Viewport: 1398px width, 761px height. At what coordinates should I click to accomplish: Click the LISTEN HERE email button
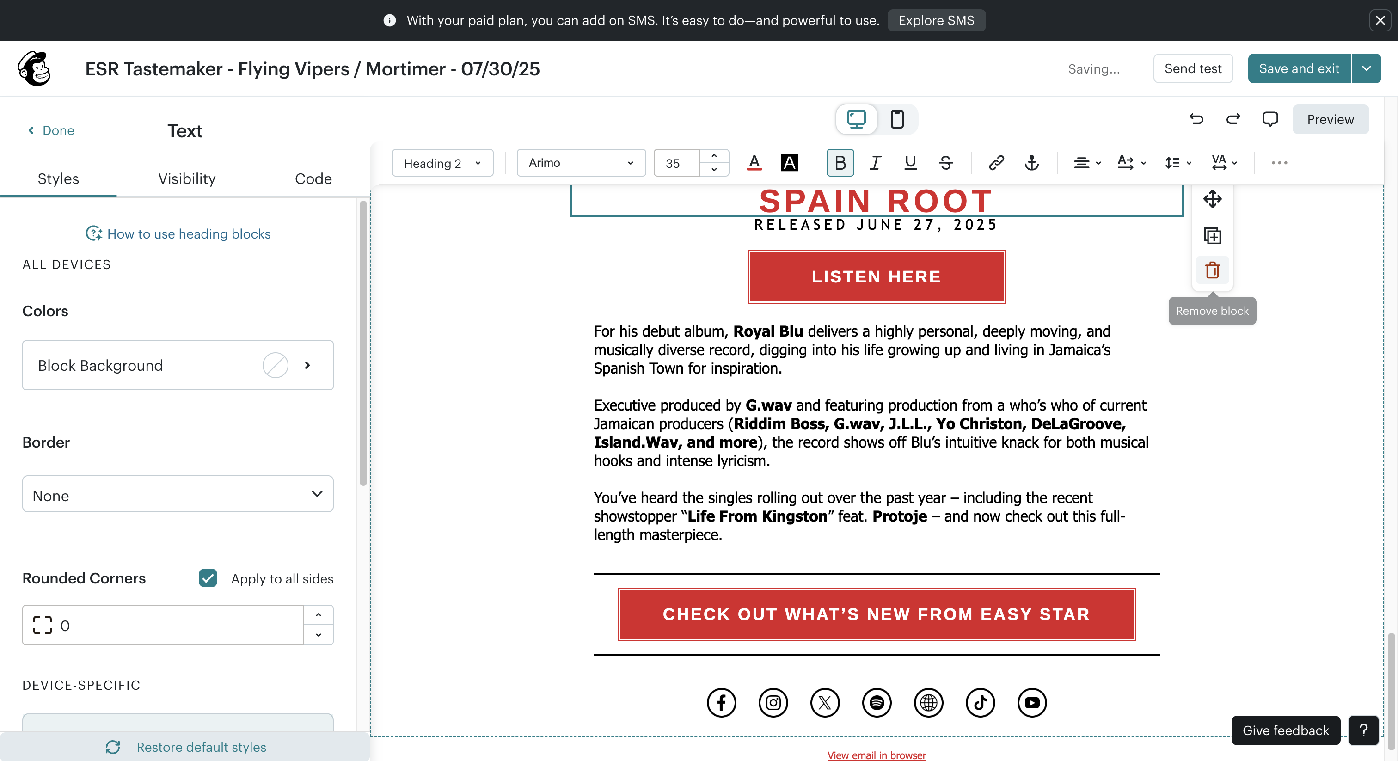tap(877, 277)
